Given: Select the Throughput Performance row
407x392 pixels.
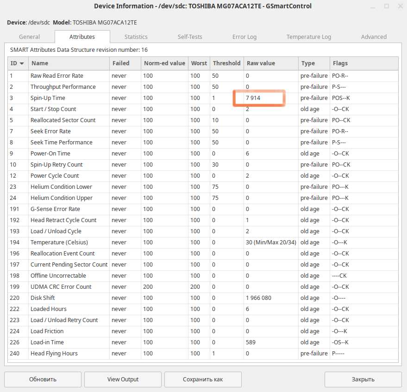Looking at the screenshot, I should pyautogui.click(x=203, y=87).
